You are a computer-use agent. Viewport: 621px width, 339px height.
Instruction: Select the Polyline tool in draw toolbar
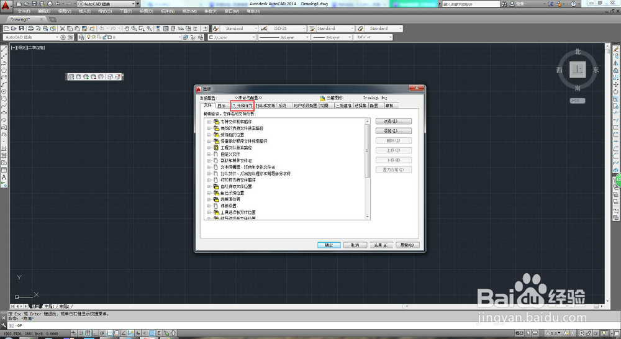[4, 63]
